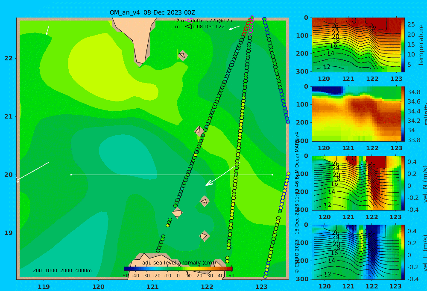The width and height of the screenshot is (427, 291).
Task: Click the 34.8 tick on the salinity colorbar
Action: point(414,92)
